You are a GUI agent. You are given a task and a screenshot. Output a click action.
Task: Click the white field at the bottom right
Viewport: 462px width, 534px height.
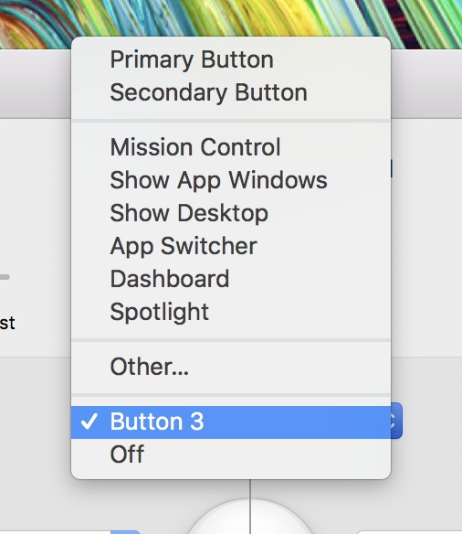tap(409, 532)
